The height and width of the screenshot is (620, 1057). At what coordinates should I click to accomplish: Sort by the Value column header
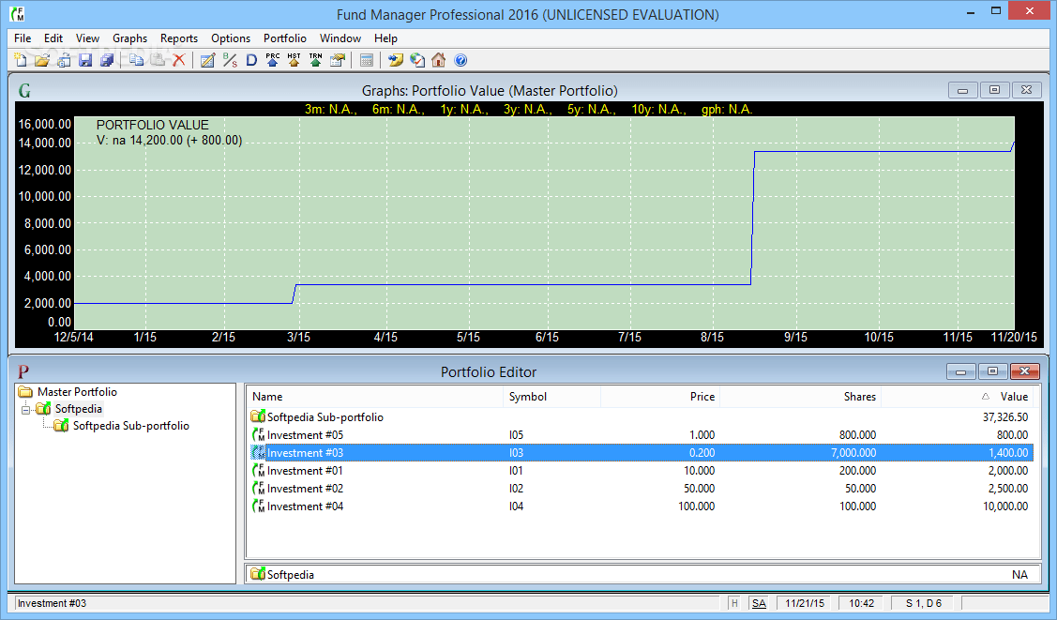coord(958,397)
